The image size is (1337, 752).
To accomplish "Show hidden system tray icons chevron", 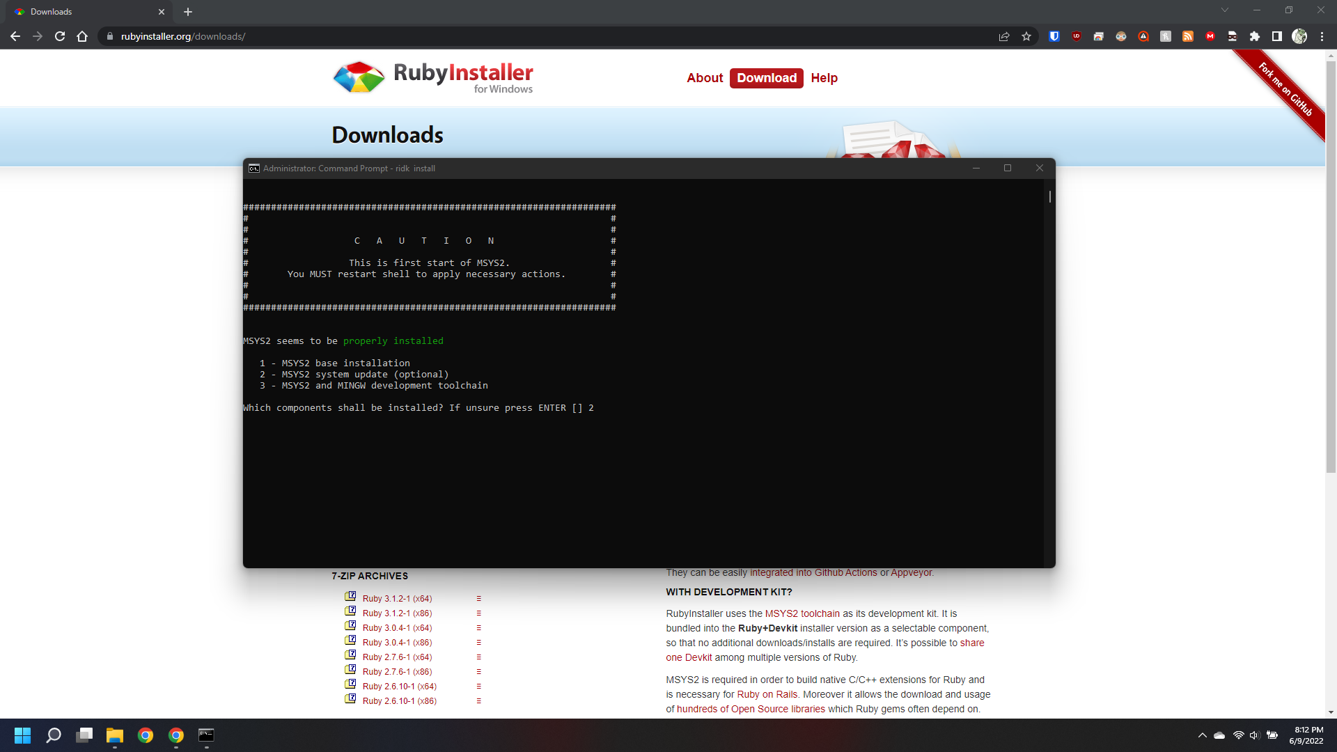I will click(1202, 735).
